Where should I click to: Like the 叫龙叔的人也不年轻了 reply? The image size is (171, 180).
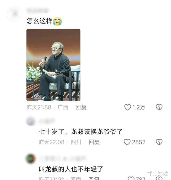(131, 178)
